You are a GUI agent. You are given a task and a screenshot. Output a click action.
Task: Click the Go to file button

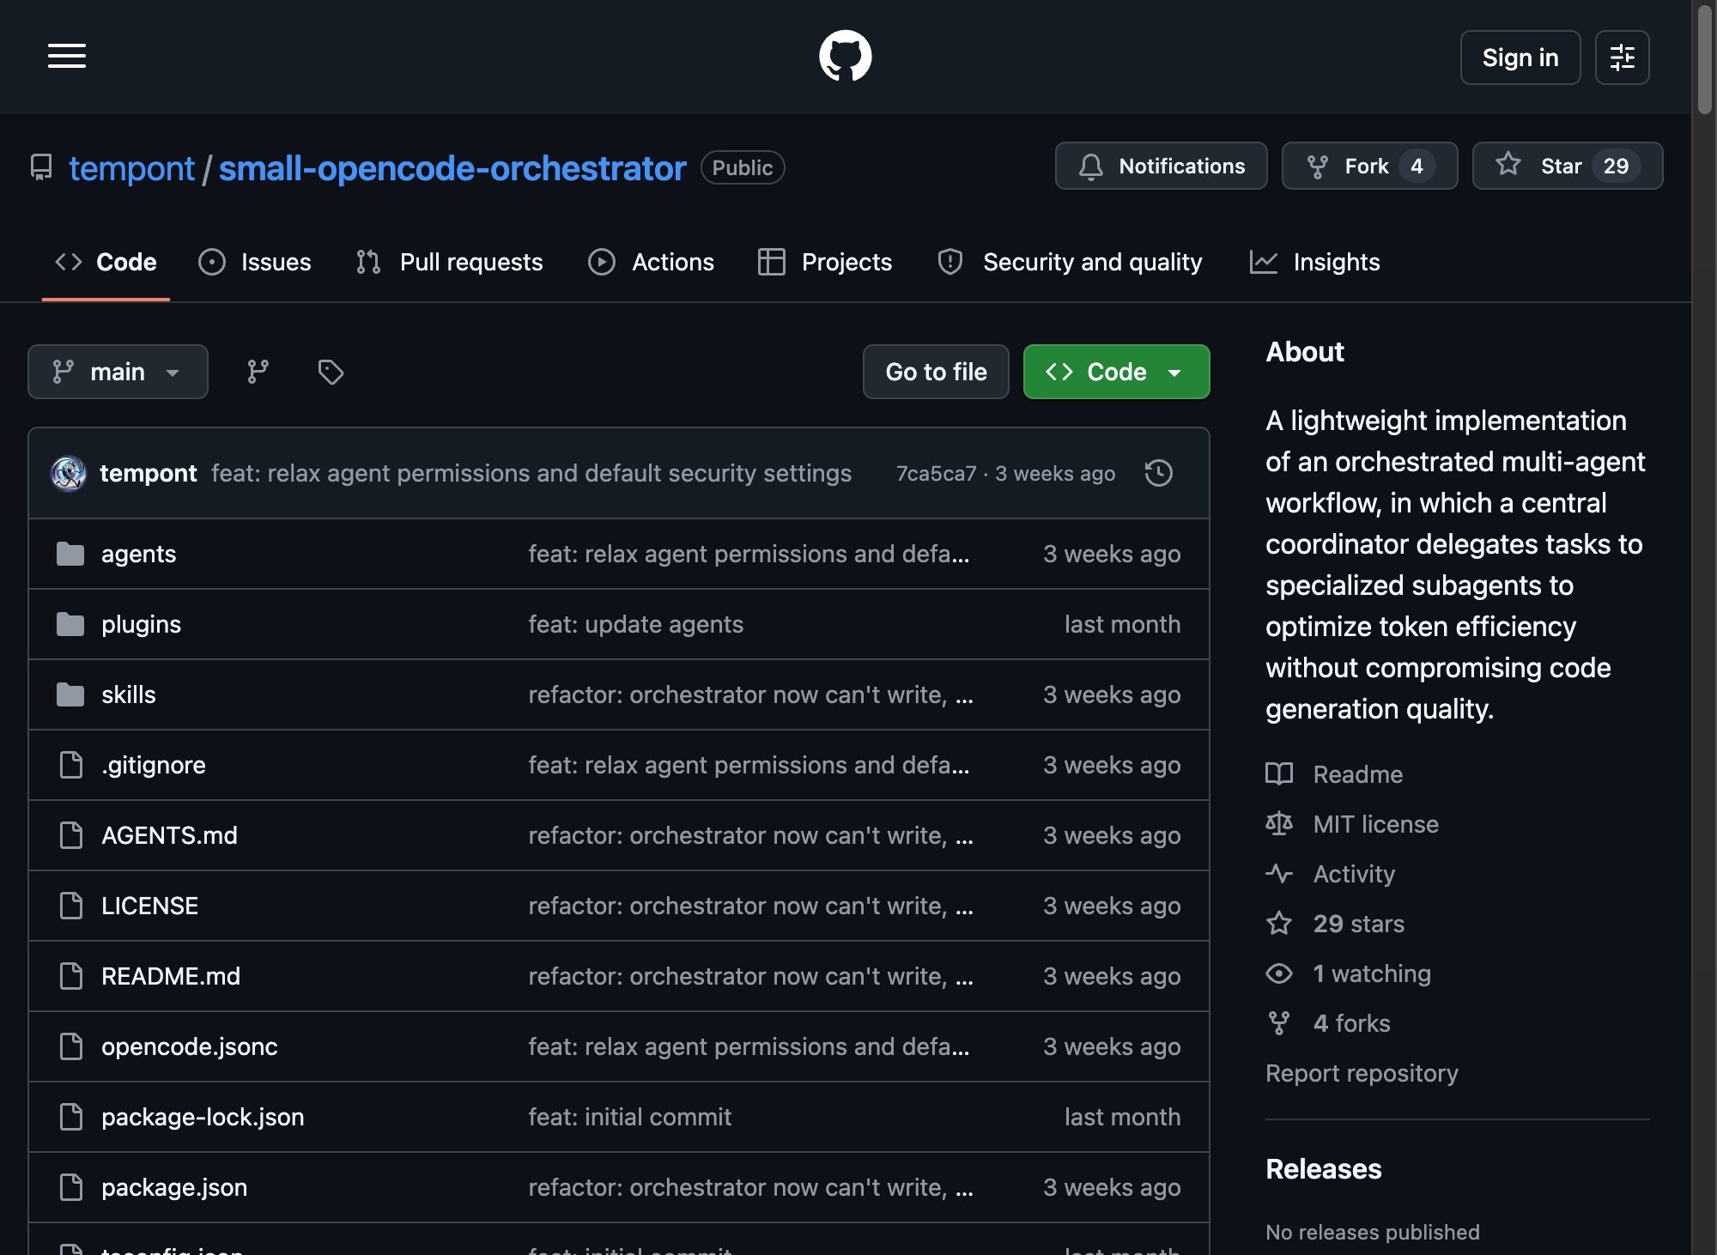[x=936, y=372]
